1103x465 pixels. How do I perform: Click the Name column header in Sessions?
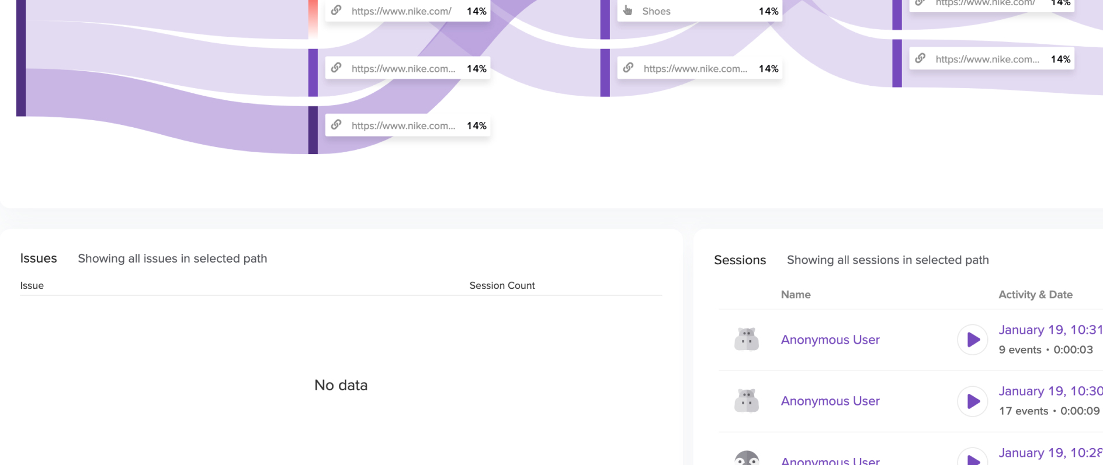coord(796,295)
